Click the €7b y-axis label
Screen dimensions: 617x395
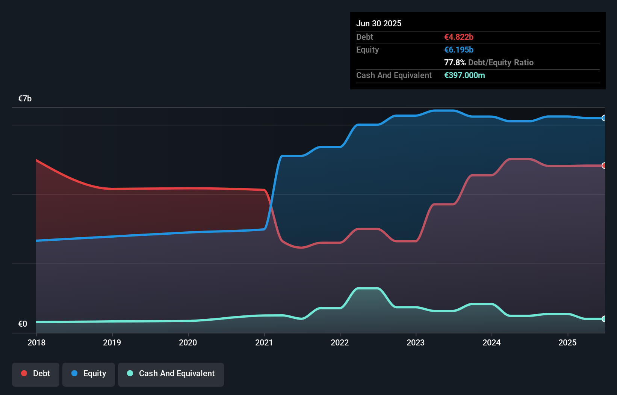coord(25,98)
